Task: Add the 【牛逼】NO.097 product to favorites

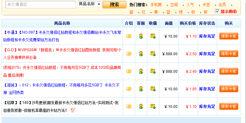Action: click(153, 36)
